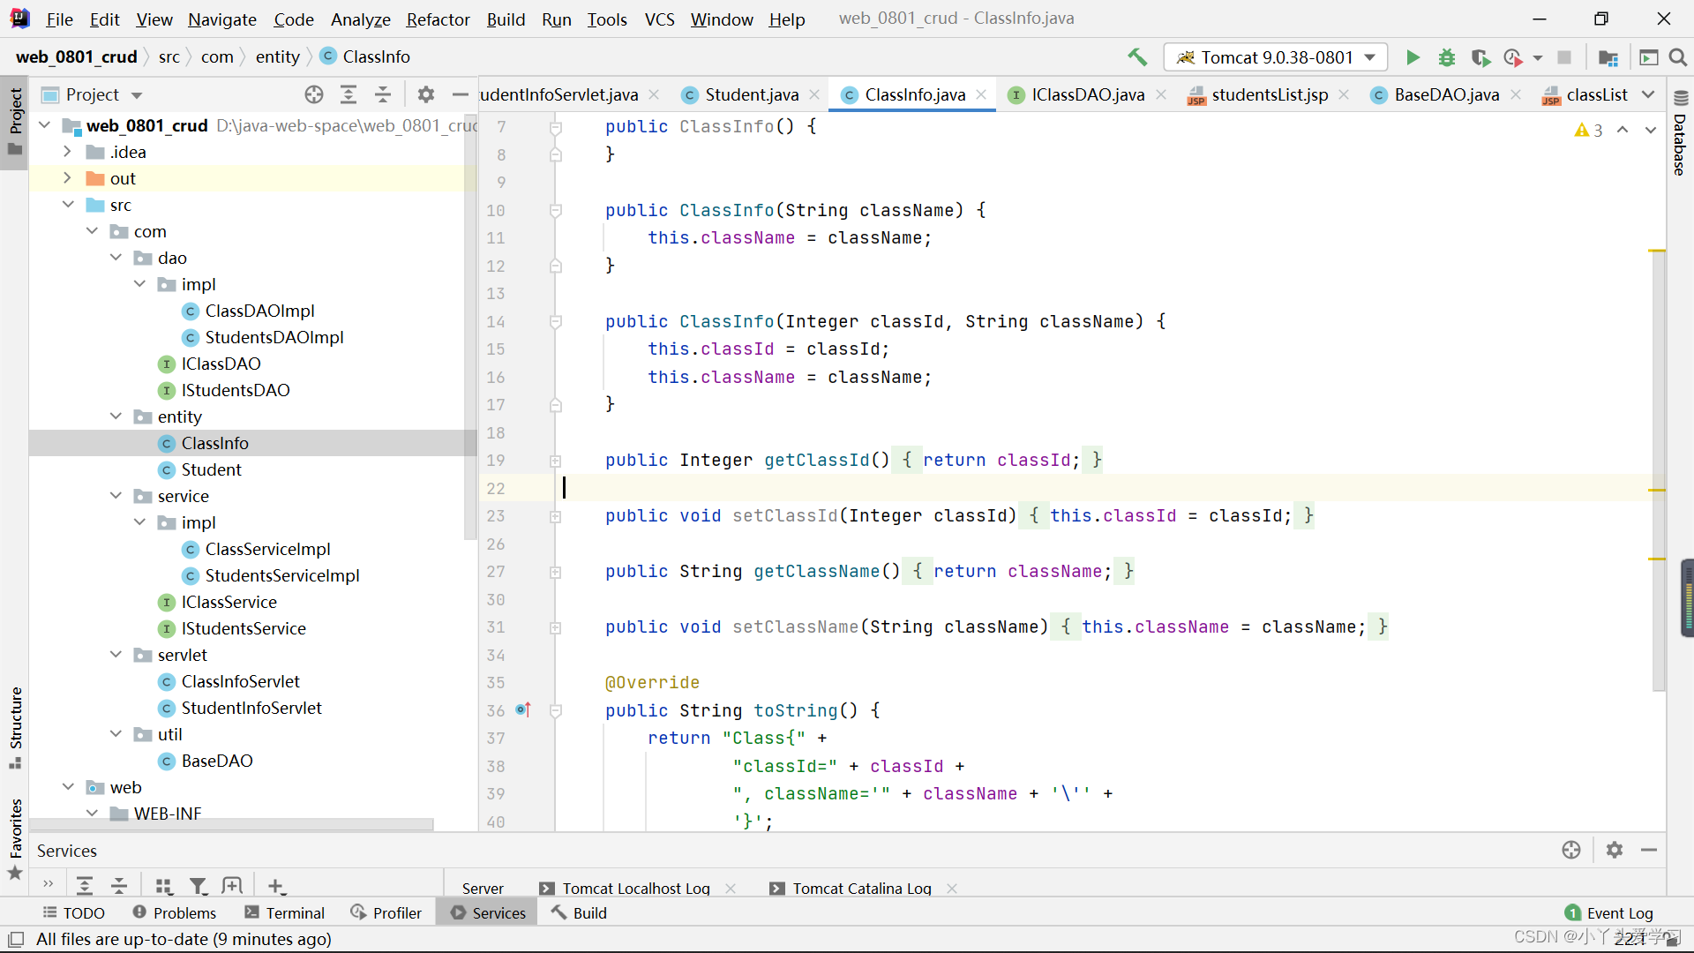Add service with plus icon

pos(276,885)
